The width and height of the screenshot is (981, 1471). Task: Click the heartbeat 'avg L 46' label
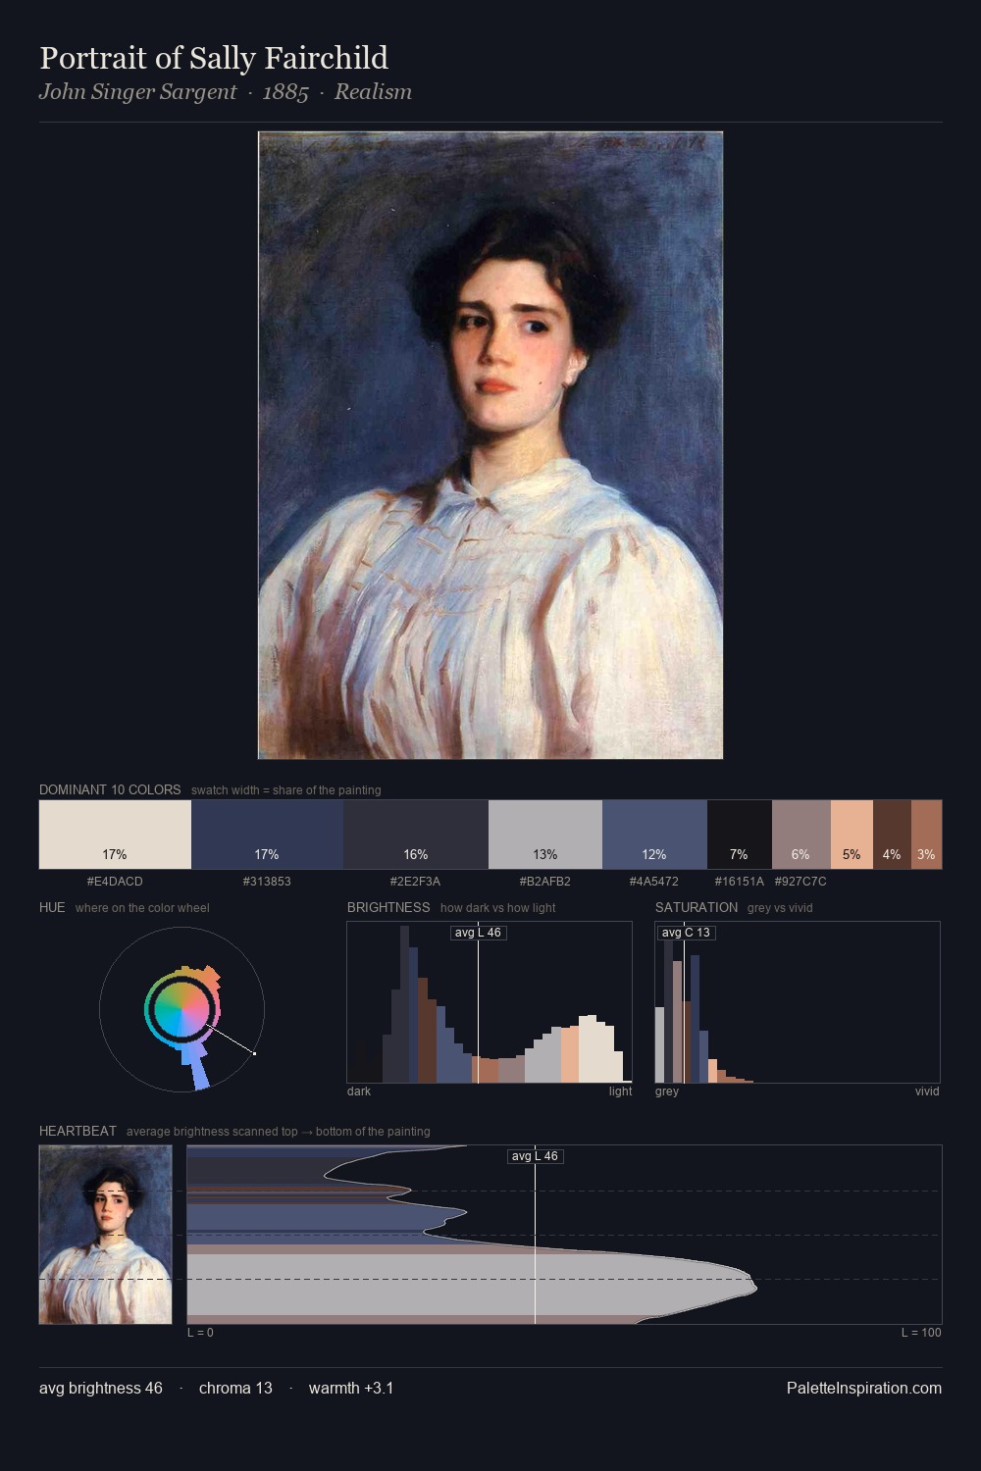pyautogui.click(x=535, y=1156)
